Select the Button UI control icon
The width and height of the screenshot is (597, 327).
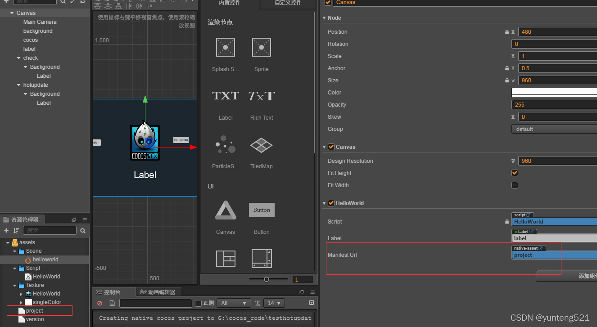tap(262, 210)
